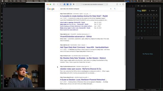This screenshot has height=91, width=163.
Task: Click the blue square extension icon in Safari toolbar
Action: pyautogui.click(x=67, y=4)
